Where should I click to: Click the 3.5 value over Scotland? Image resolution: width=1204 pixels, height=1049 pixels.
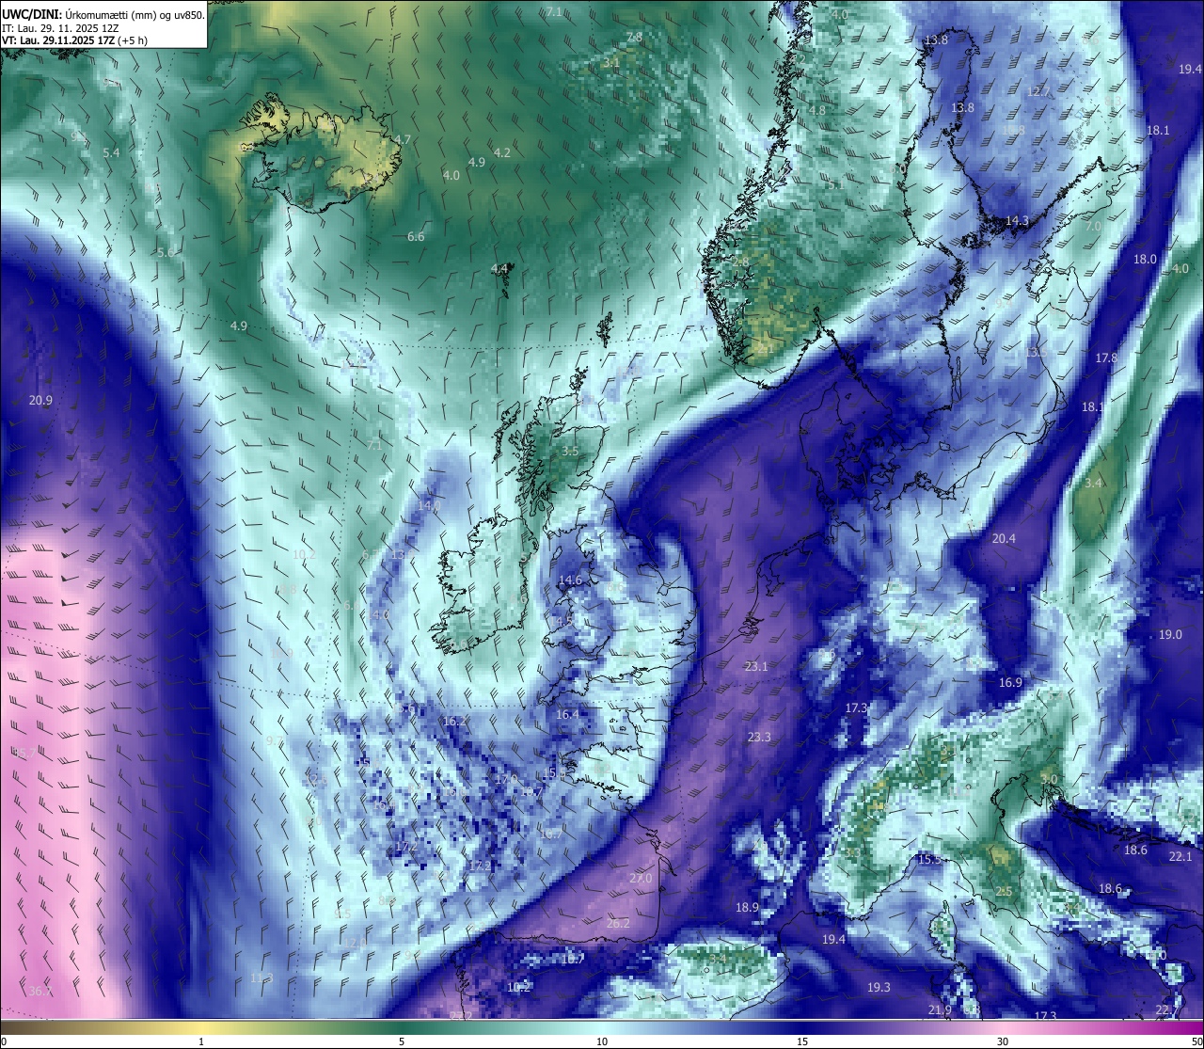(x=570, y=451)
